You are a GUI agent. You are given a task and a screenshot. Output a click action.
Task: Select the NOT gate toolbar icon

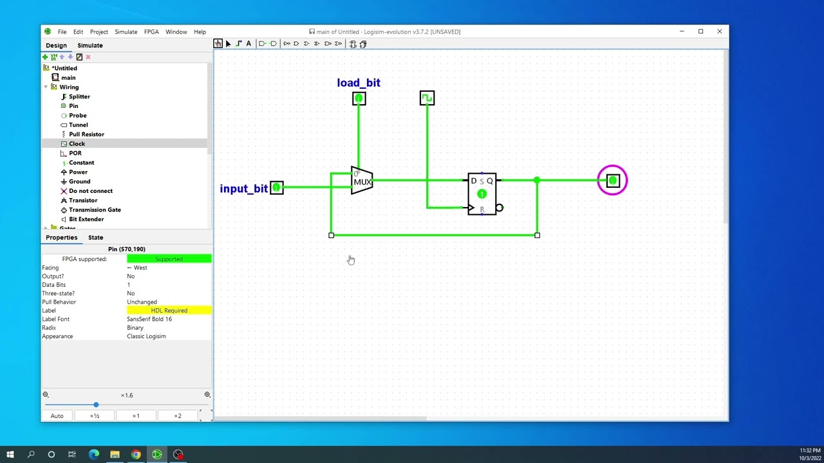[286, 44]
